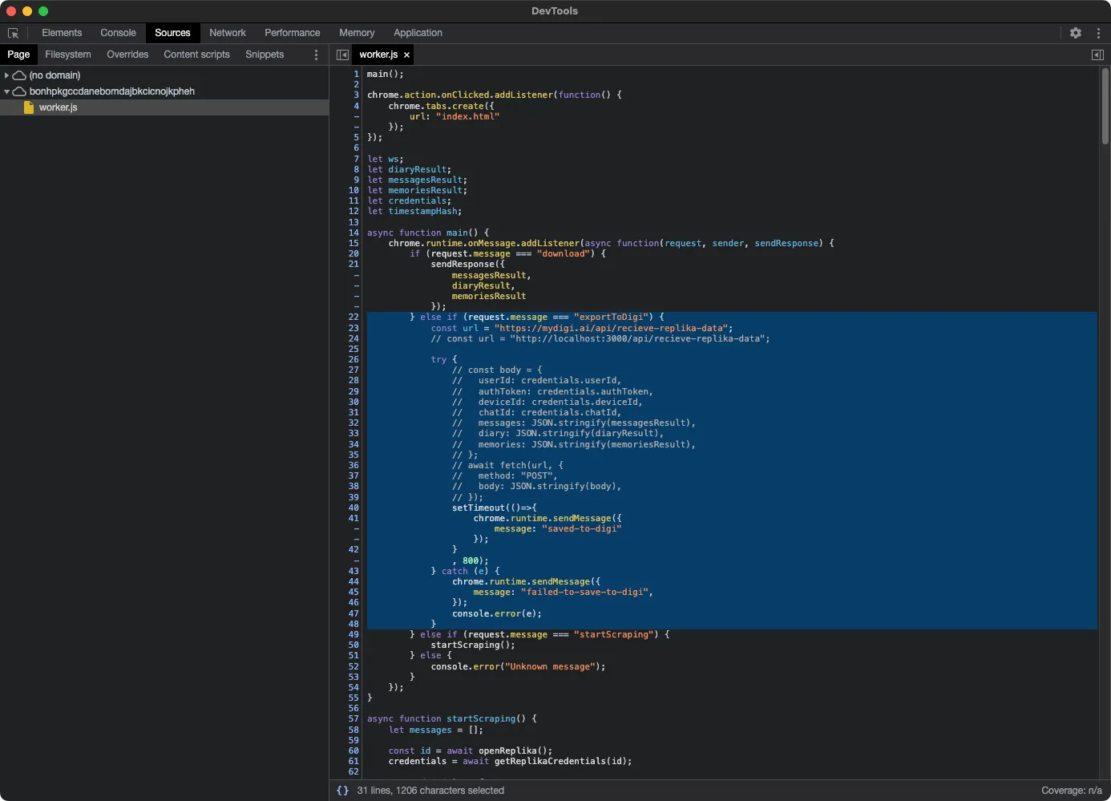
Task: Activate the inspect element picker icon
Action: (x=14, y=33)
